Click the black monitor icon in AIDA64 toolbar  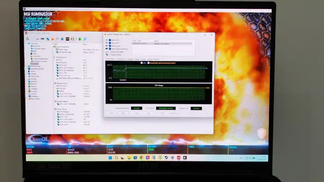click(67, 39)
